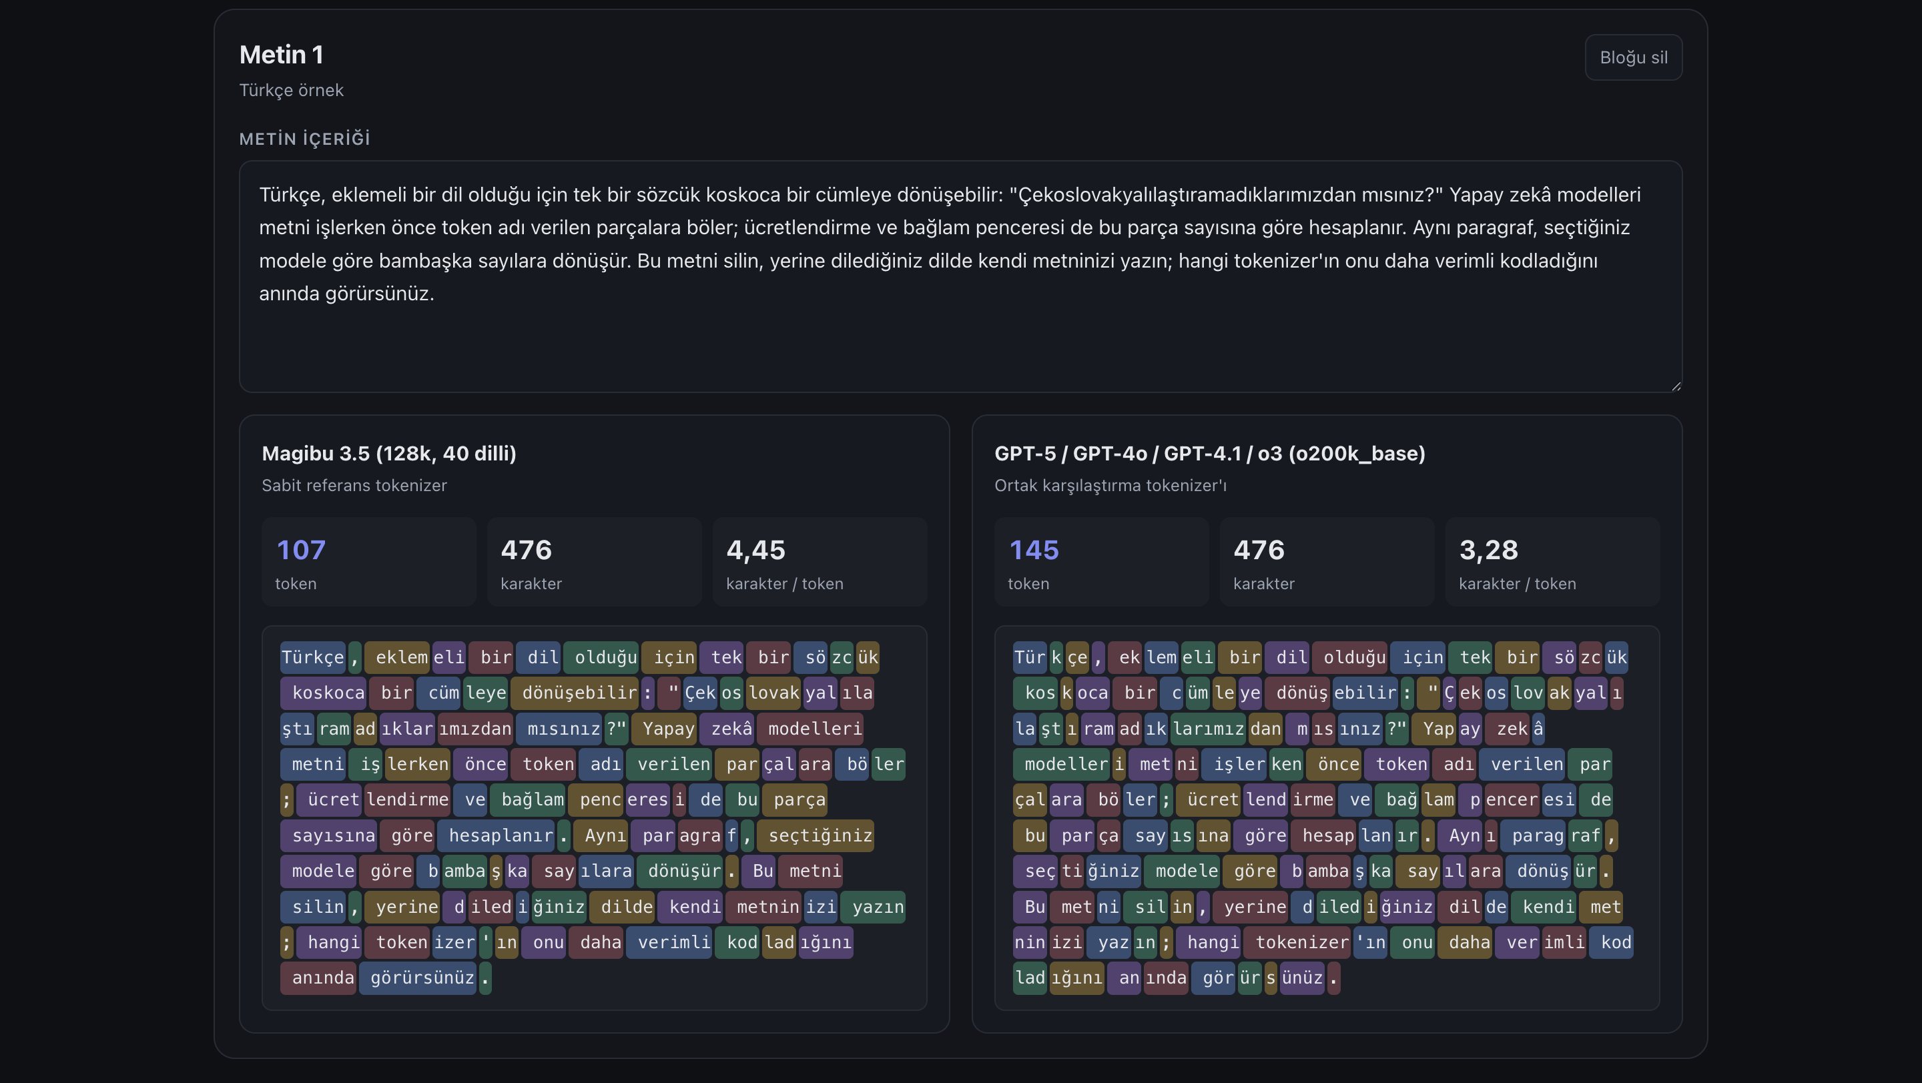Click the "Türkçe" token chip in Magibu panel
This screenshot has width=1922, height=1083.
(x=312, y=657)
